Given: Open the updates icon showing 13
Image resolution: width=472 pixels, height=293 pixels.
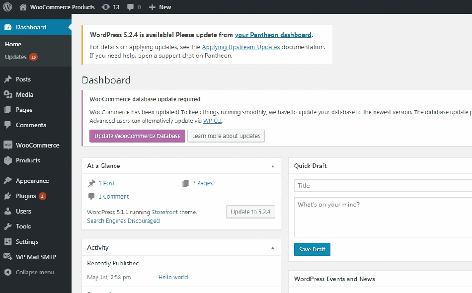Looking at the screenshot, I should point(106,7).
